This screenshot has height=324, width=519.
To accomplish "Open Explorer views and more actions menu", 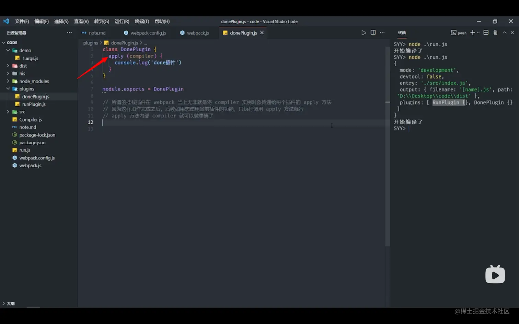I will 69,33.
